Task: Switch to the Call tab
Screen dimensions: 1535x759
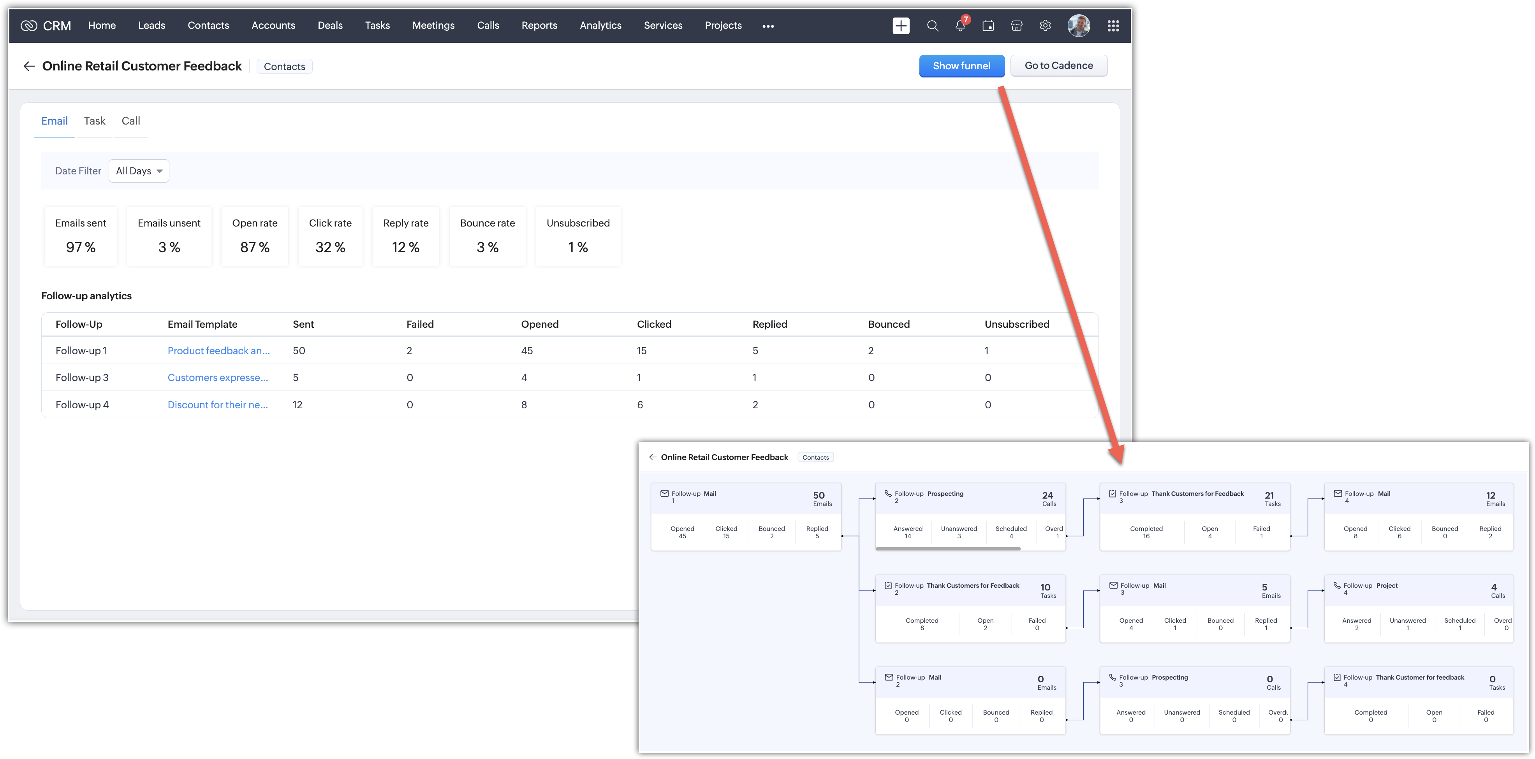Action: [130, 121]
